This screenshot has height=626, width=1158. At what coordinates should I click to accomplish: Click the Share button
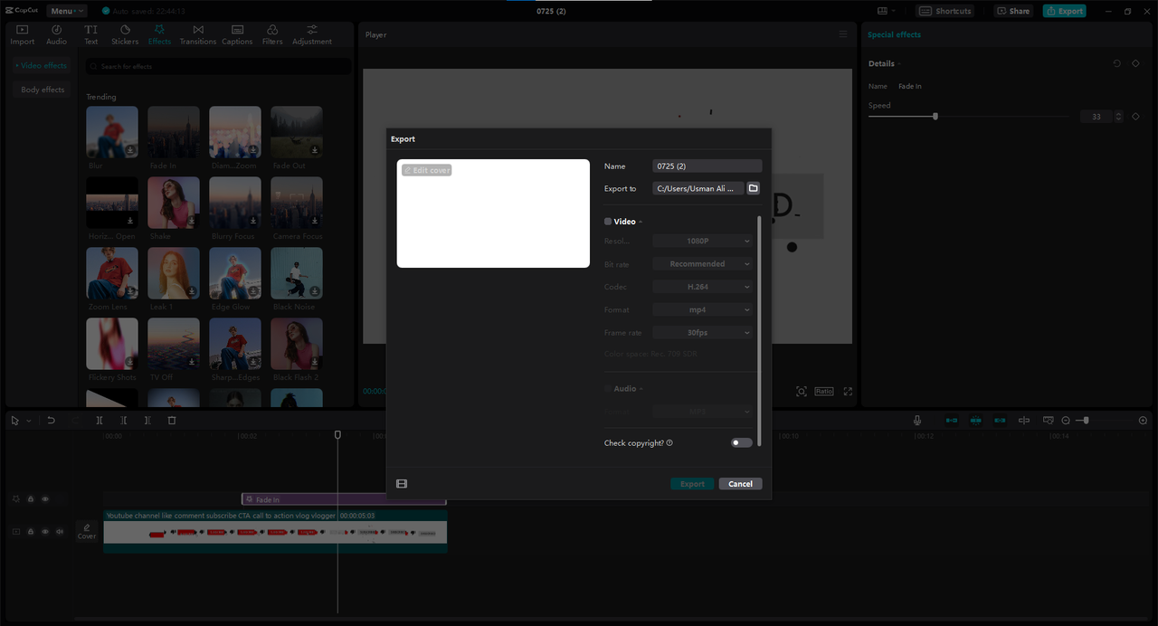pyautogui.click(x=1013, y=11)
